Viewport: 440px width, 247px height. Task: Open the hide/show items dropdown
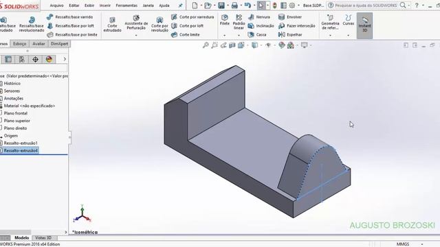[x=274, y=45]
